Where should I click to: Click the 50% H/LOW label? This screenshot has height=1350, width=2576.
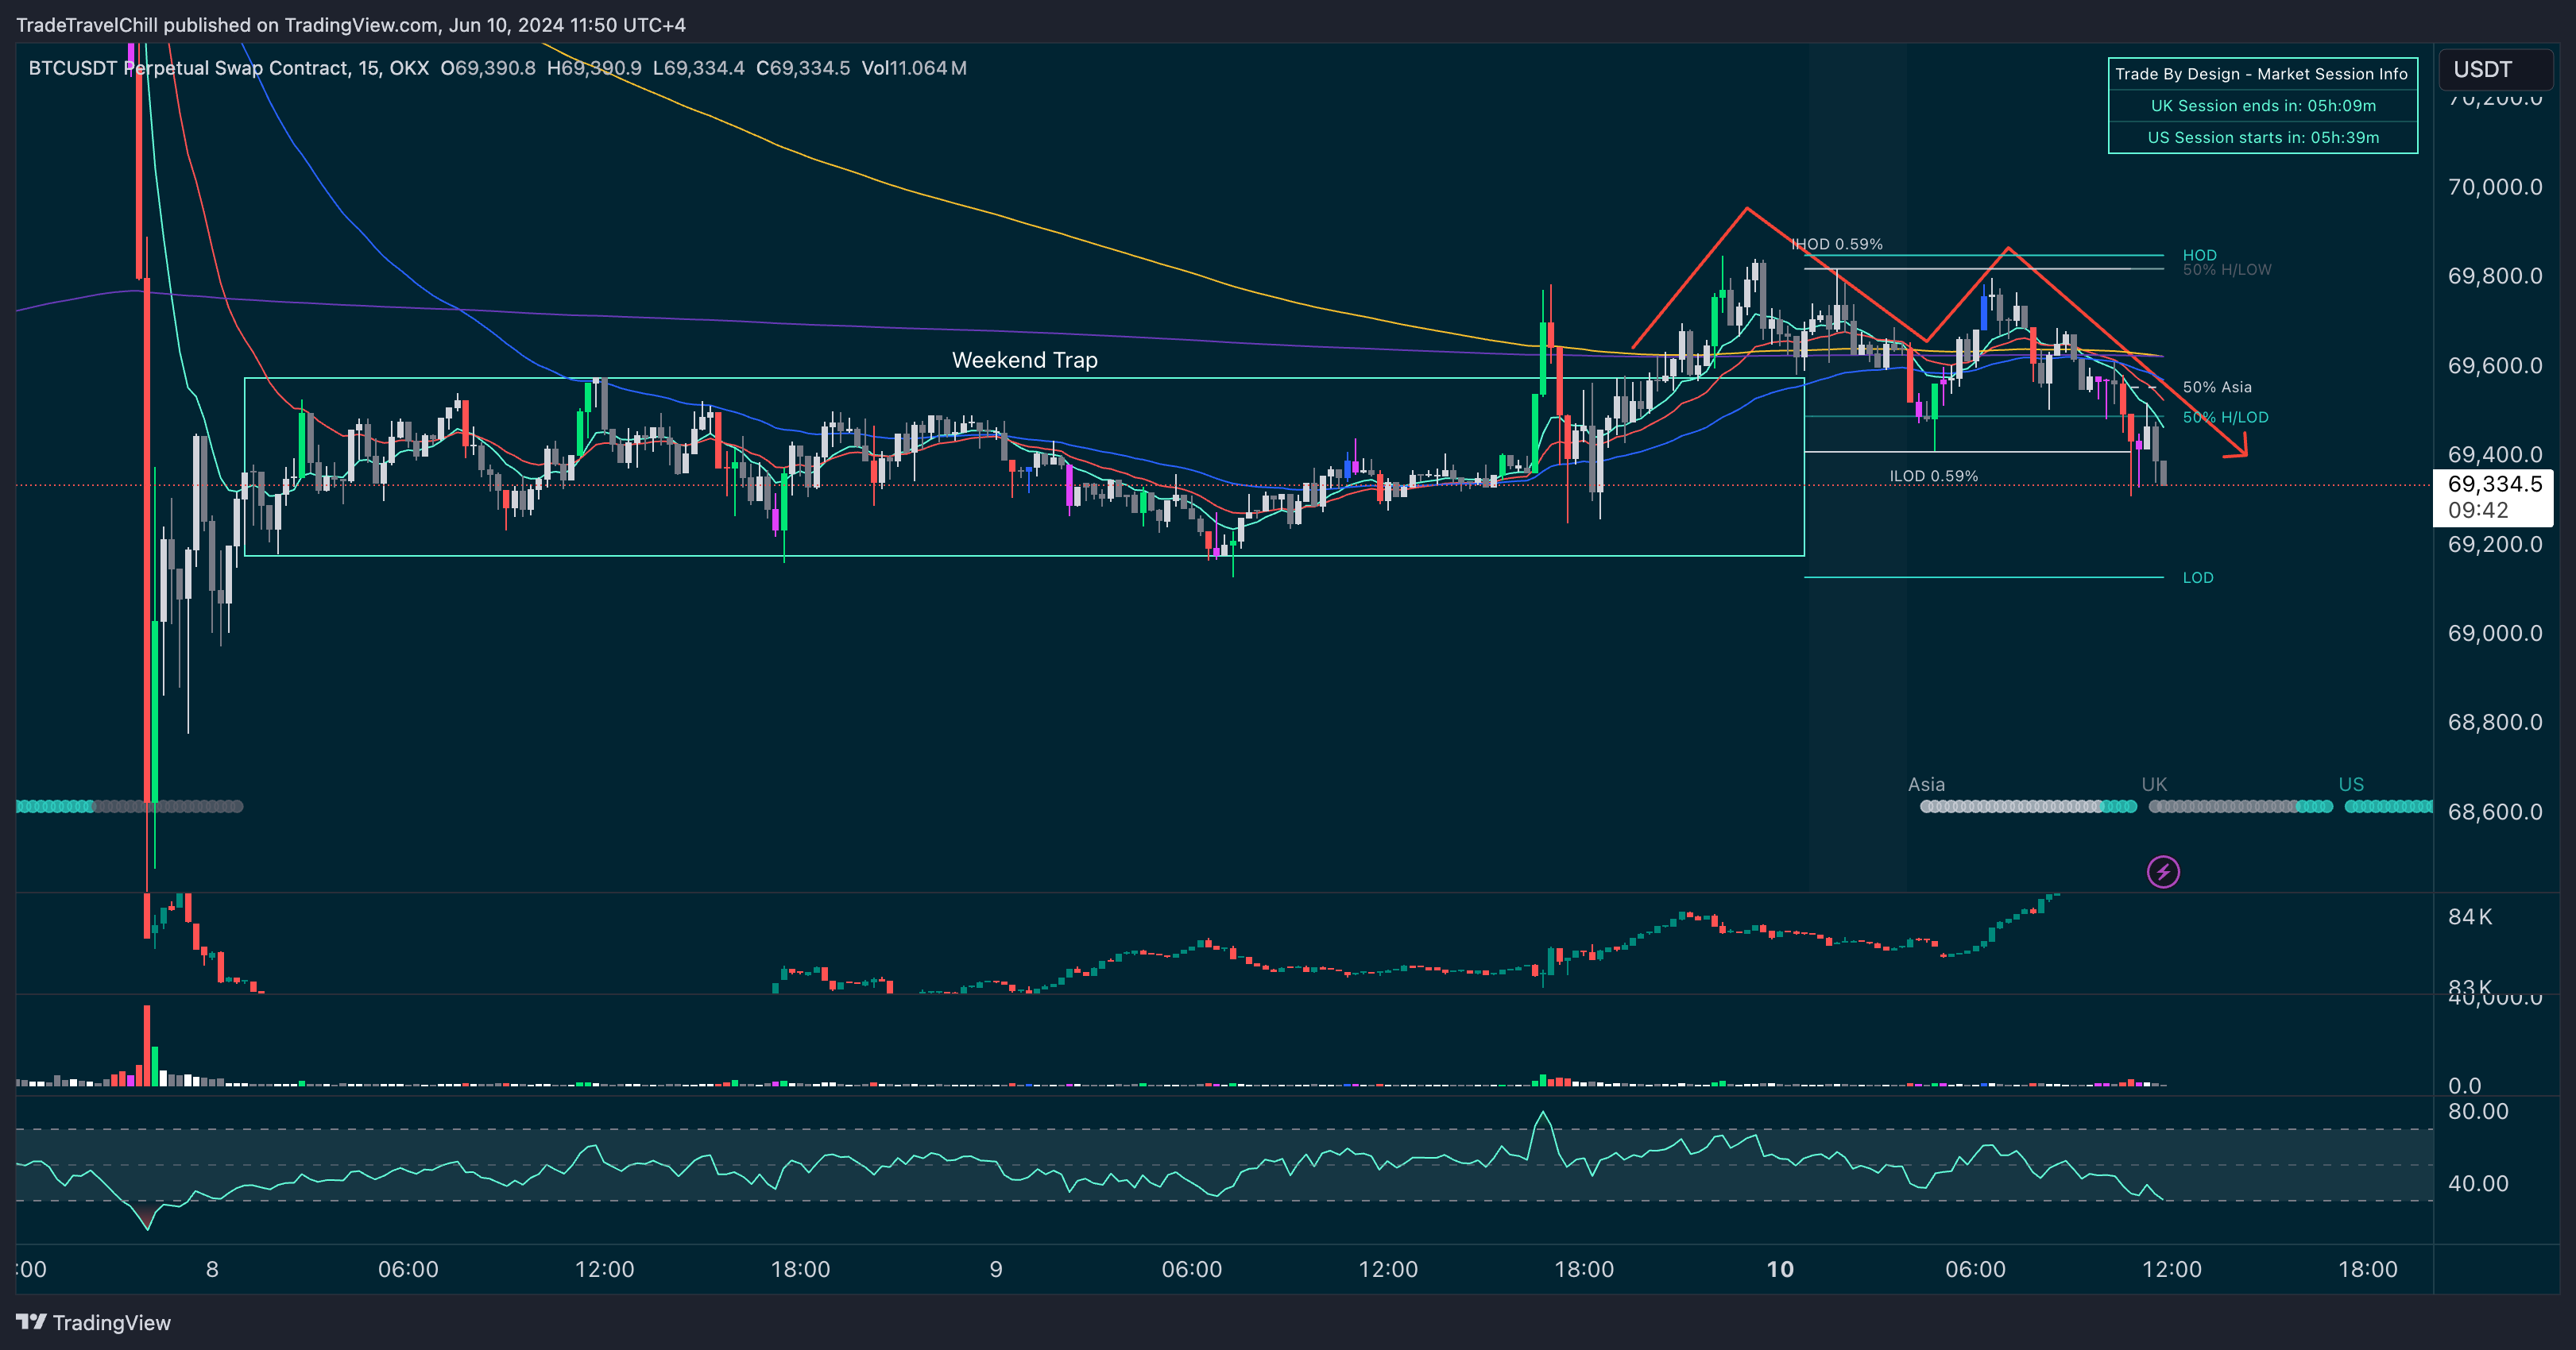coord(2227,270)
